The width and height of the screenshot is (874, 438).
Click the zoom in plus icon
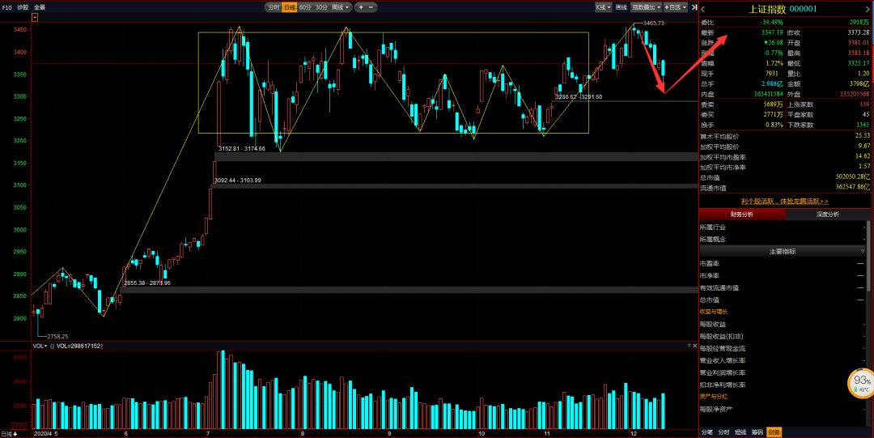click(360, 7)
